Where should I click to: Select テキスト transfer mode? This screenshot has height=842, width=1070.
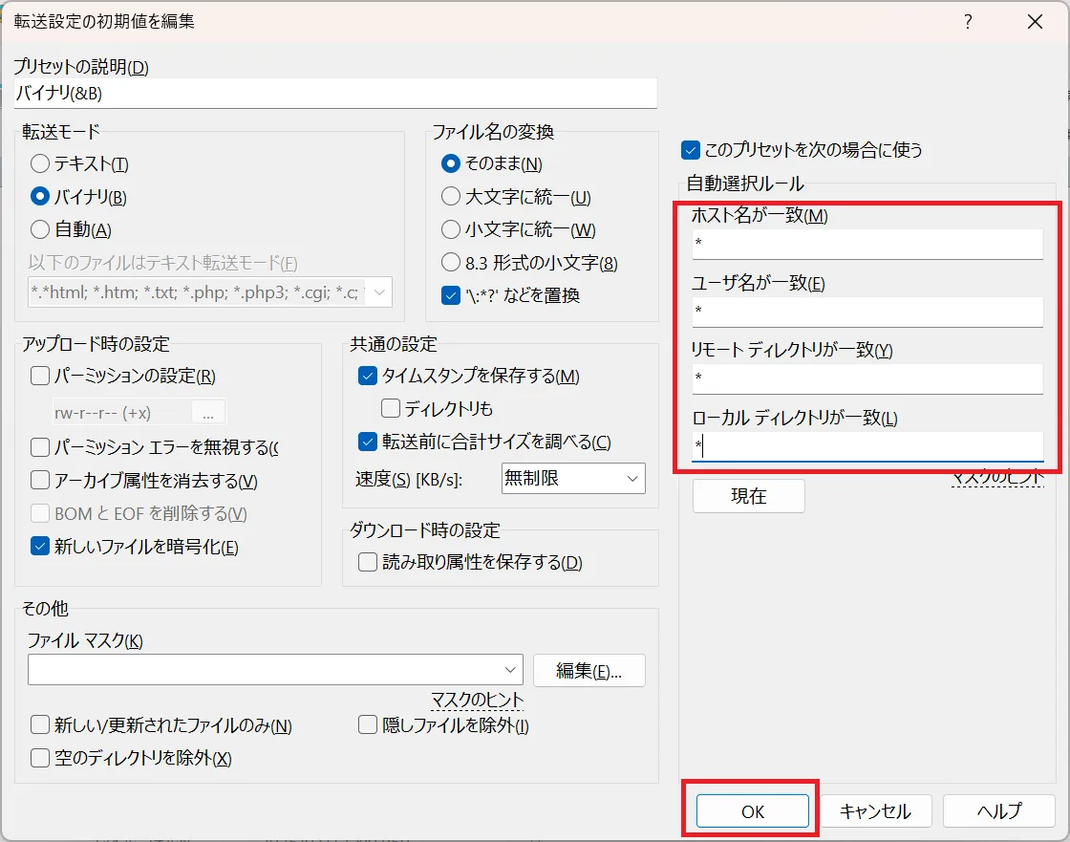tap(40, 163)
